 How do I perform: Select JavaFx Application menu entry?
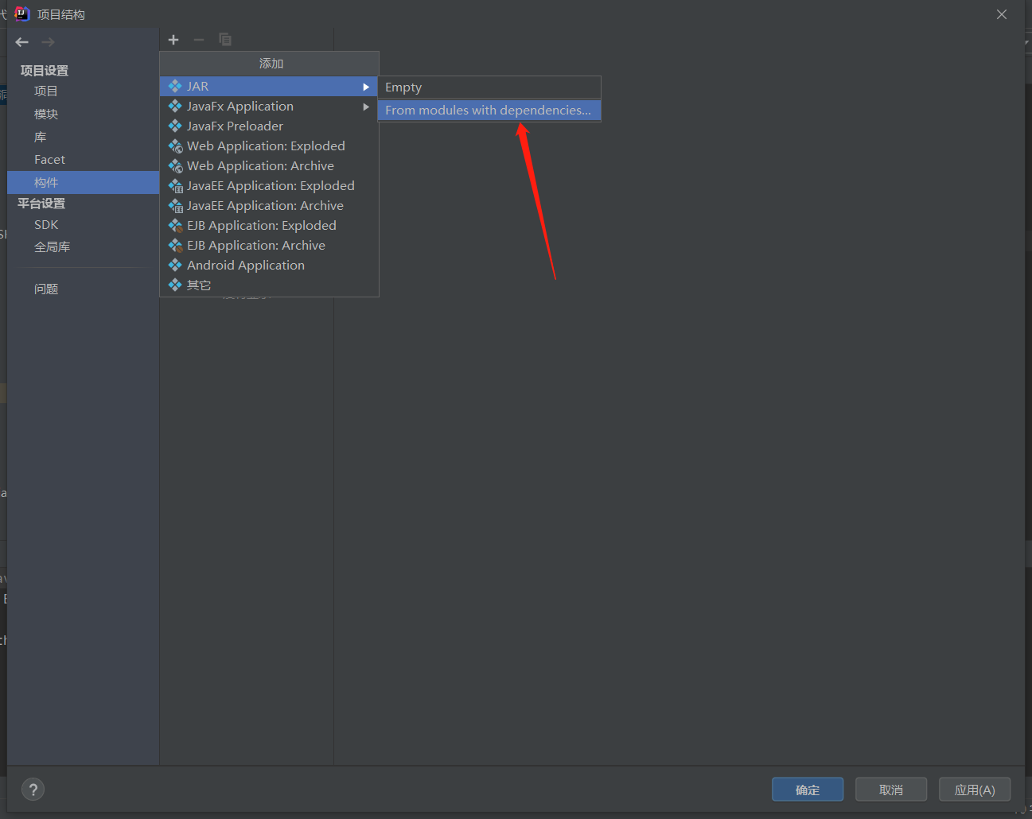[x=269, y=106]
